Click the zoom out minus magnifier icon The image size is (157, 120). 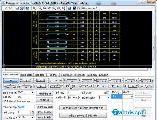click(x=59, y=8)
